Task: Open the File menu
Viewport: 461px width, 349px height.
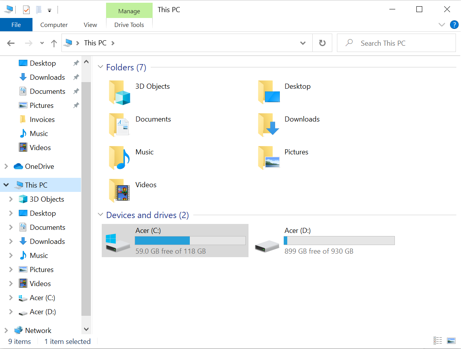Action: pos(16,24)
